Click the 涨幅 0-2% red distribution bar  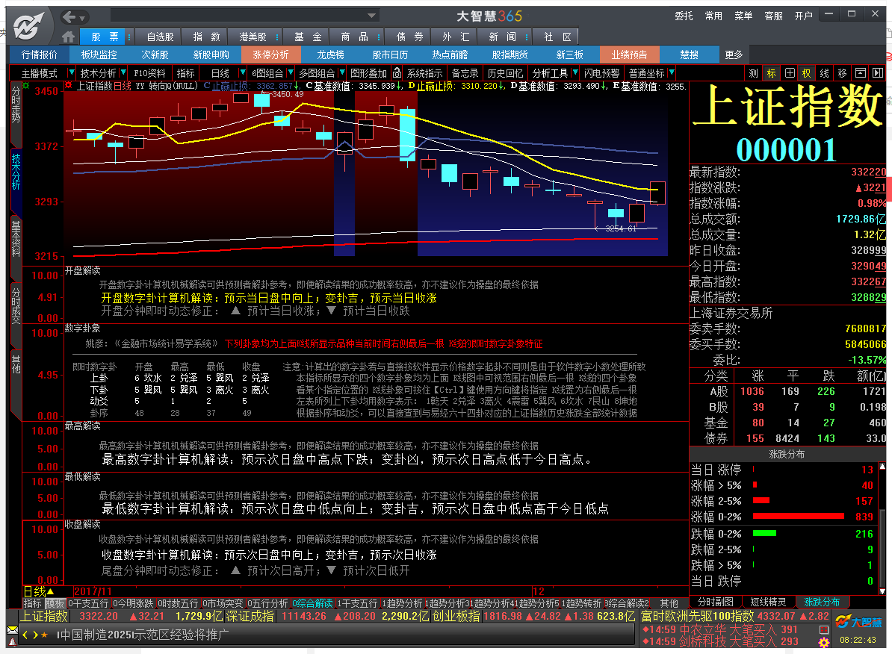click(x=798, y=517)
